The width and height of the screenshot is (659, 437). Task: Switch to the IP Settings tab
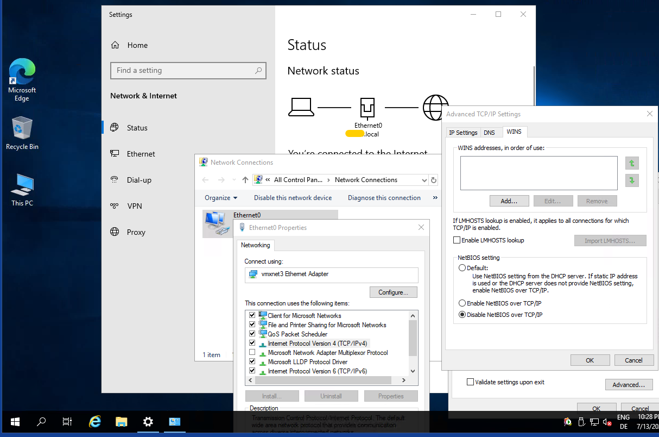pos(463,132)
